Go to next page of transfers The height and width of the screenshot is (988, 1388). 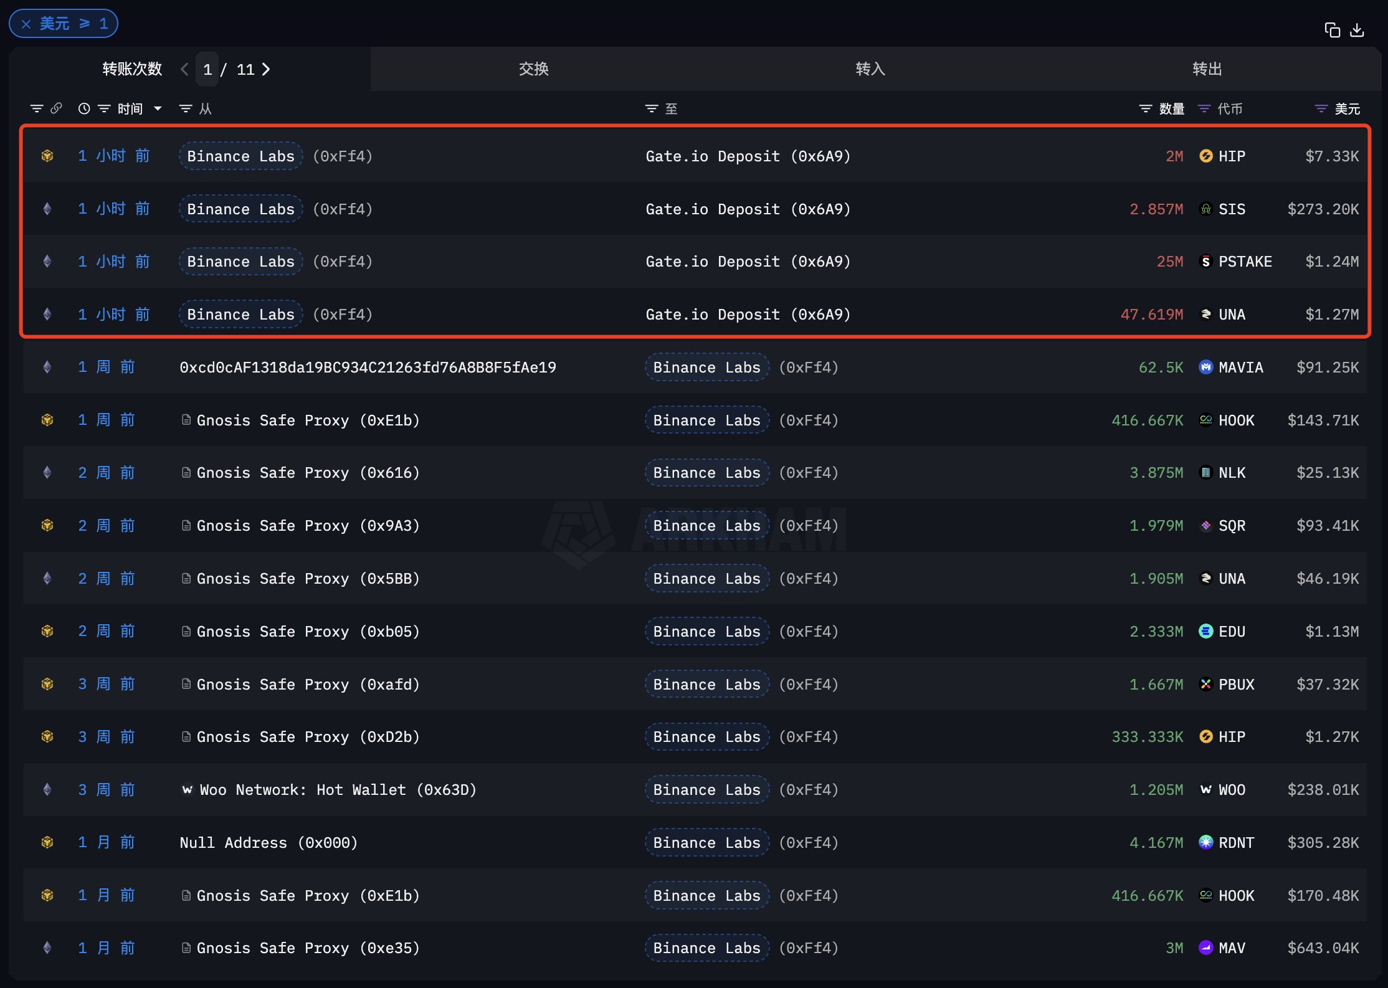pyautogui.click(x=266, y=69)
